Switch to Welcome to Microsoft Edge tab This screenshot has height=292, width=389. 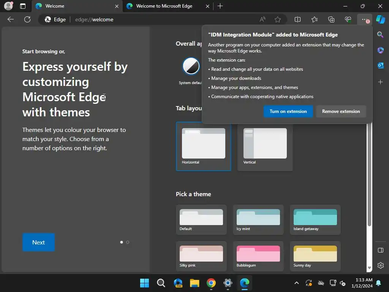pyautogui.click(x=168, y=6)
